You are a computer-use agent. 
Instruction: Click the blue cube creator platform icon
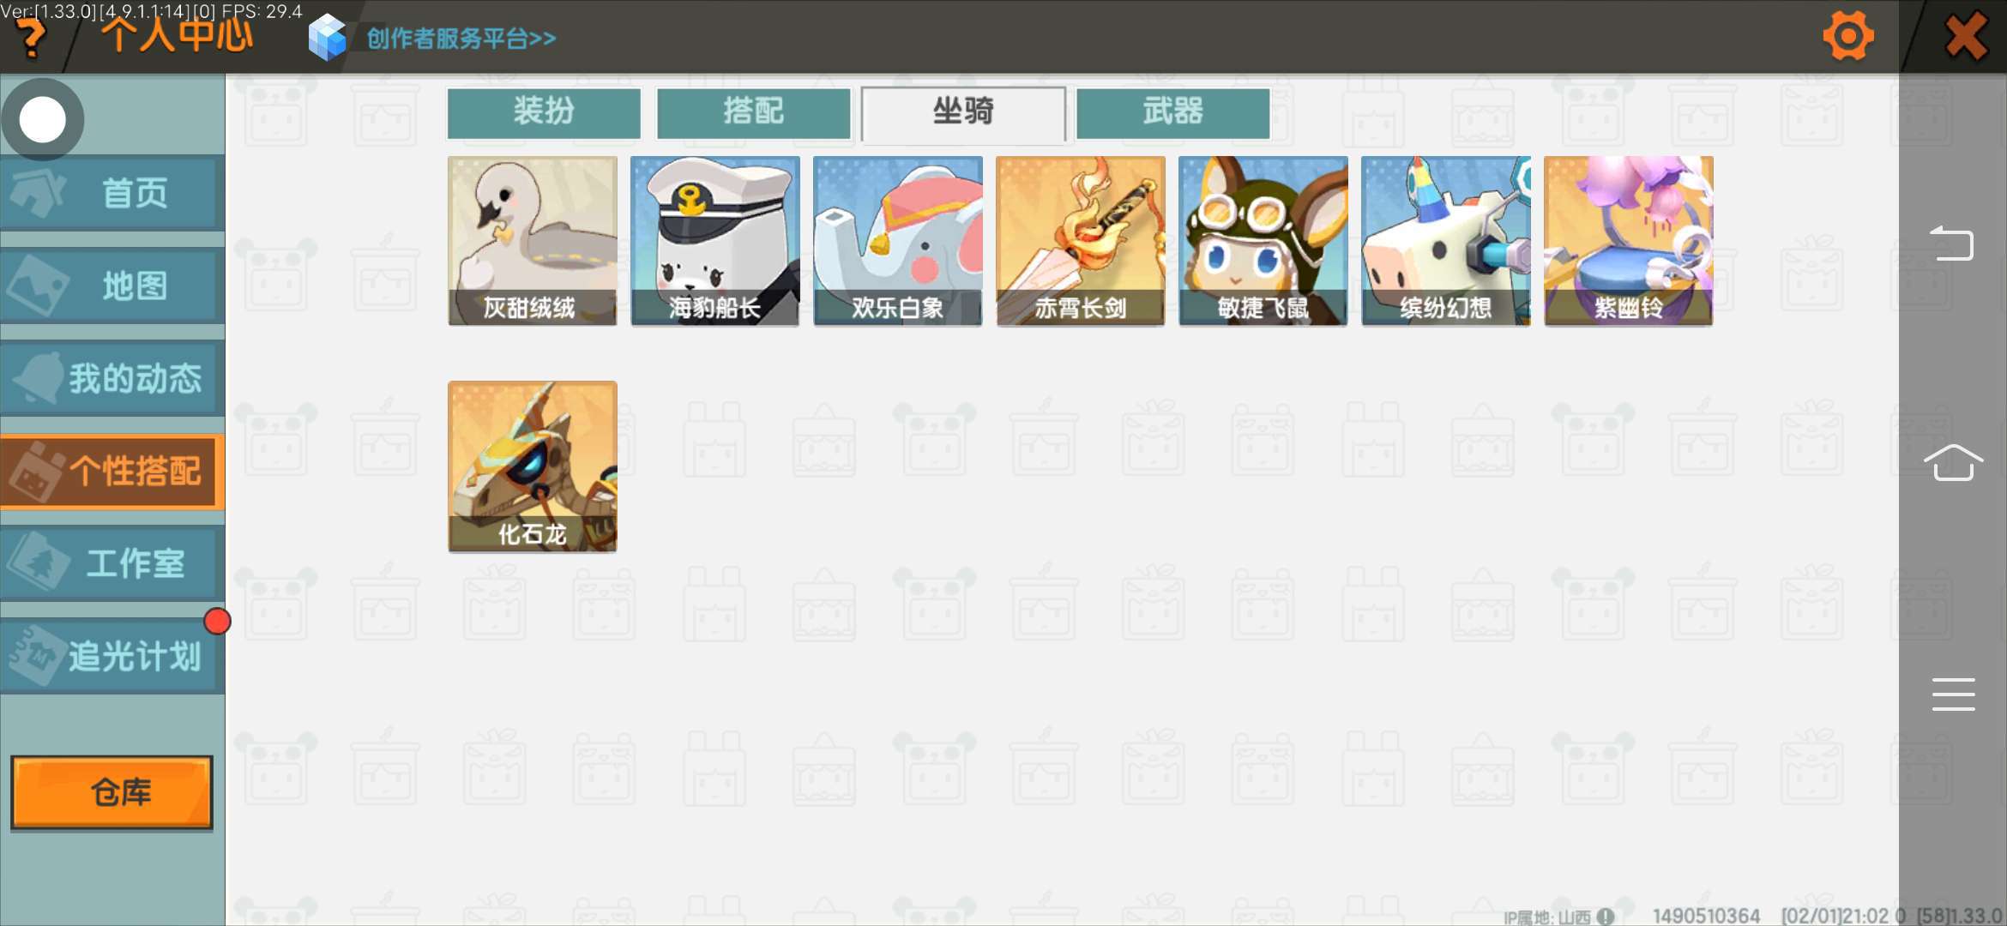coord(327,38)
